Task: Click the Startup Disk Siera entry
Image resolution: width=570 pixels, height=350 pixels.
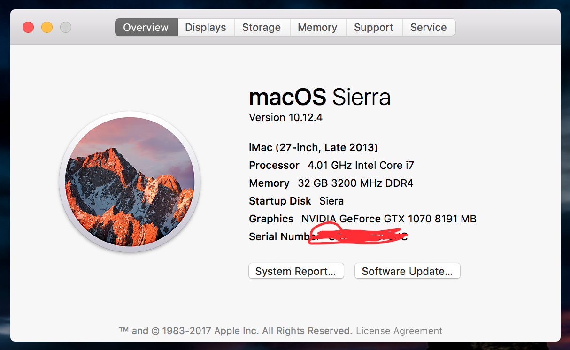Action: point(296,201)
